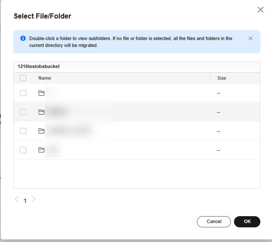This screenshot has height=242, width=272.
Task: Toggle the select-all checkbox in header
Action: click(x=23, y=78)
